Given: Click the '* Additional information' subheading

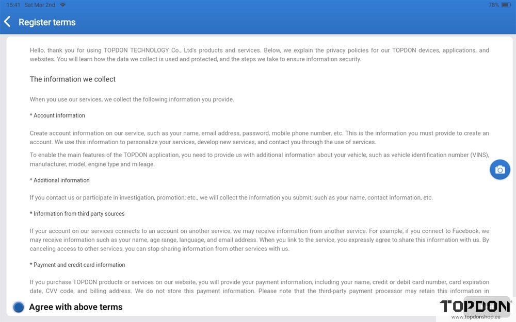Looking at the screenshot, I should 59,180.
